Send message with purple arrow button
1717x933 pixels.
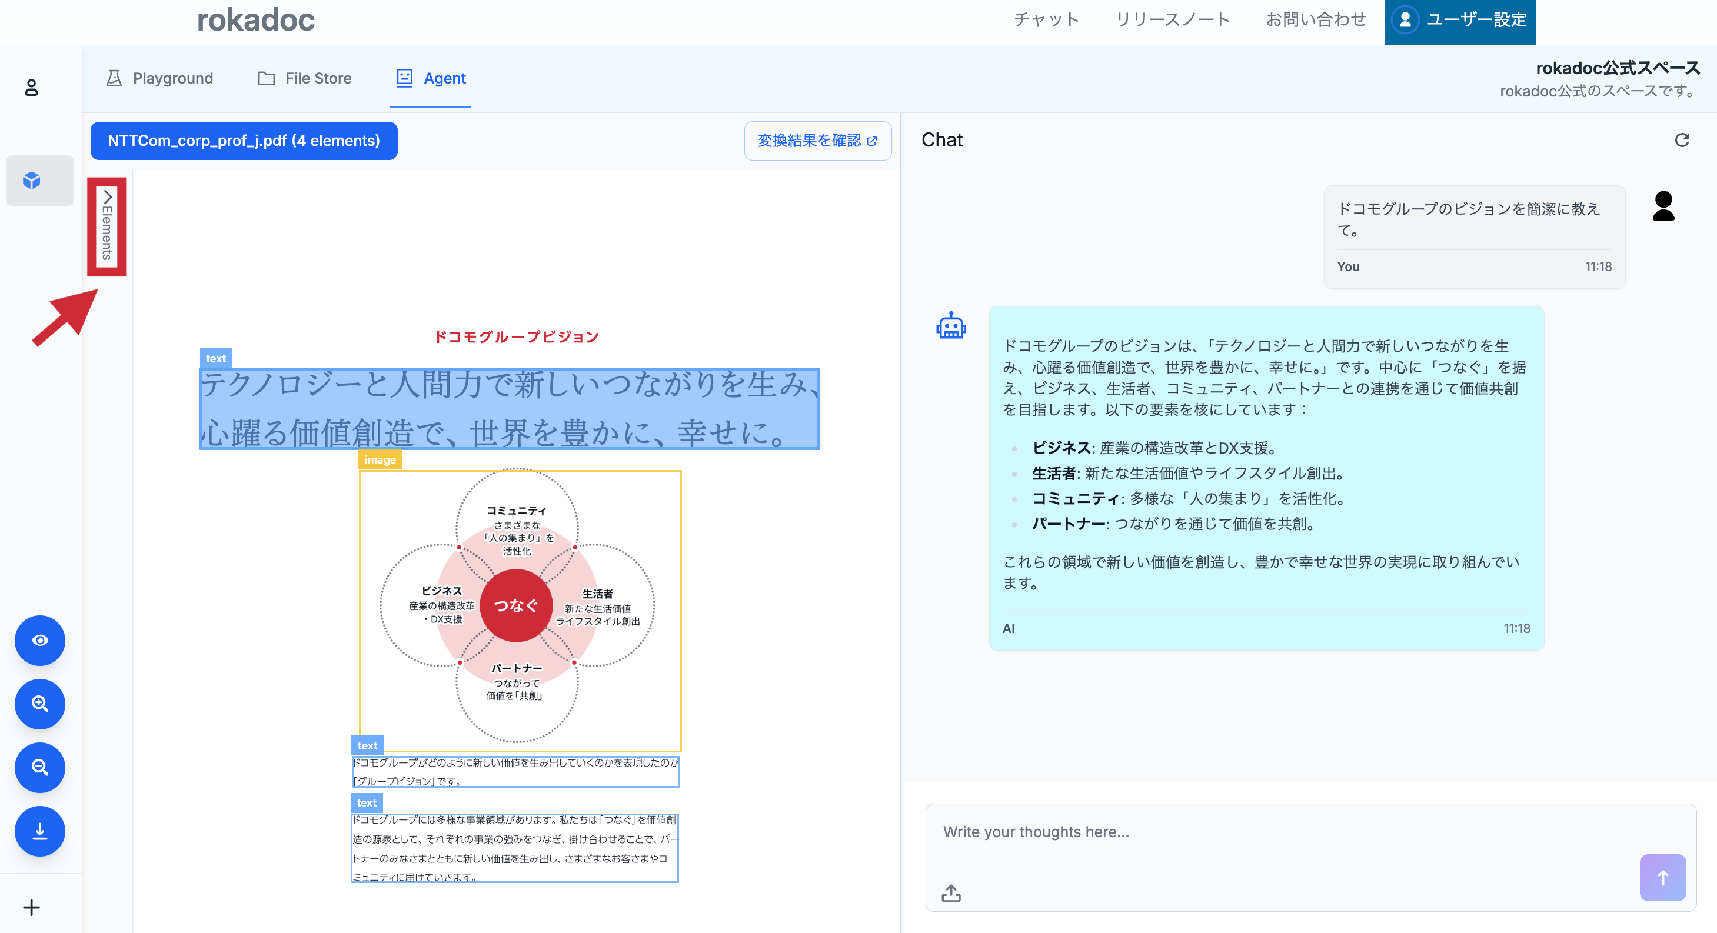pyautogui.click(x=1662, y=878)
